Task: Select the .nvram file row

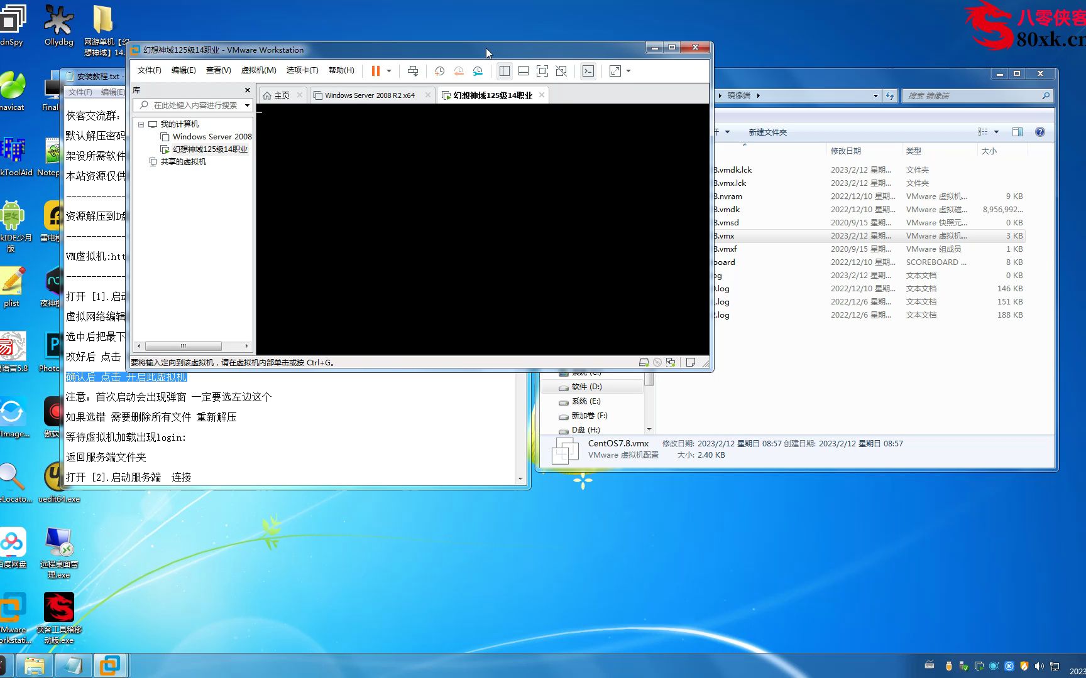Action: (x=869, y=196)
